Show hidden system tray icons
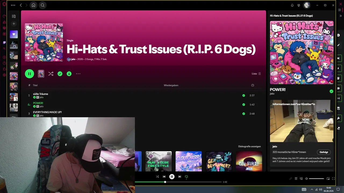 pyautogui.click(x=312, y=190)
